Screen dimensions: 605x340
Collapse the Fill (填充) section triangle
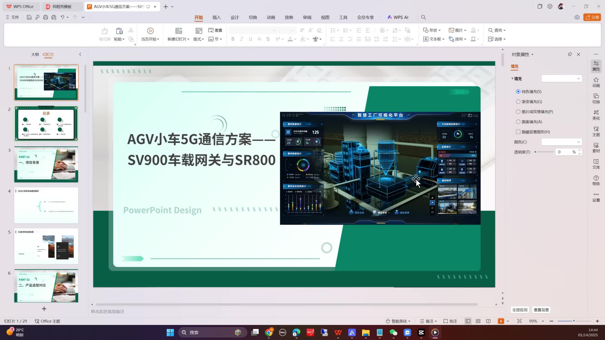[512, 79]
